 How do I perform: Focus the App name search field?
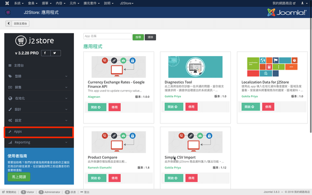point(108,36)
